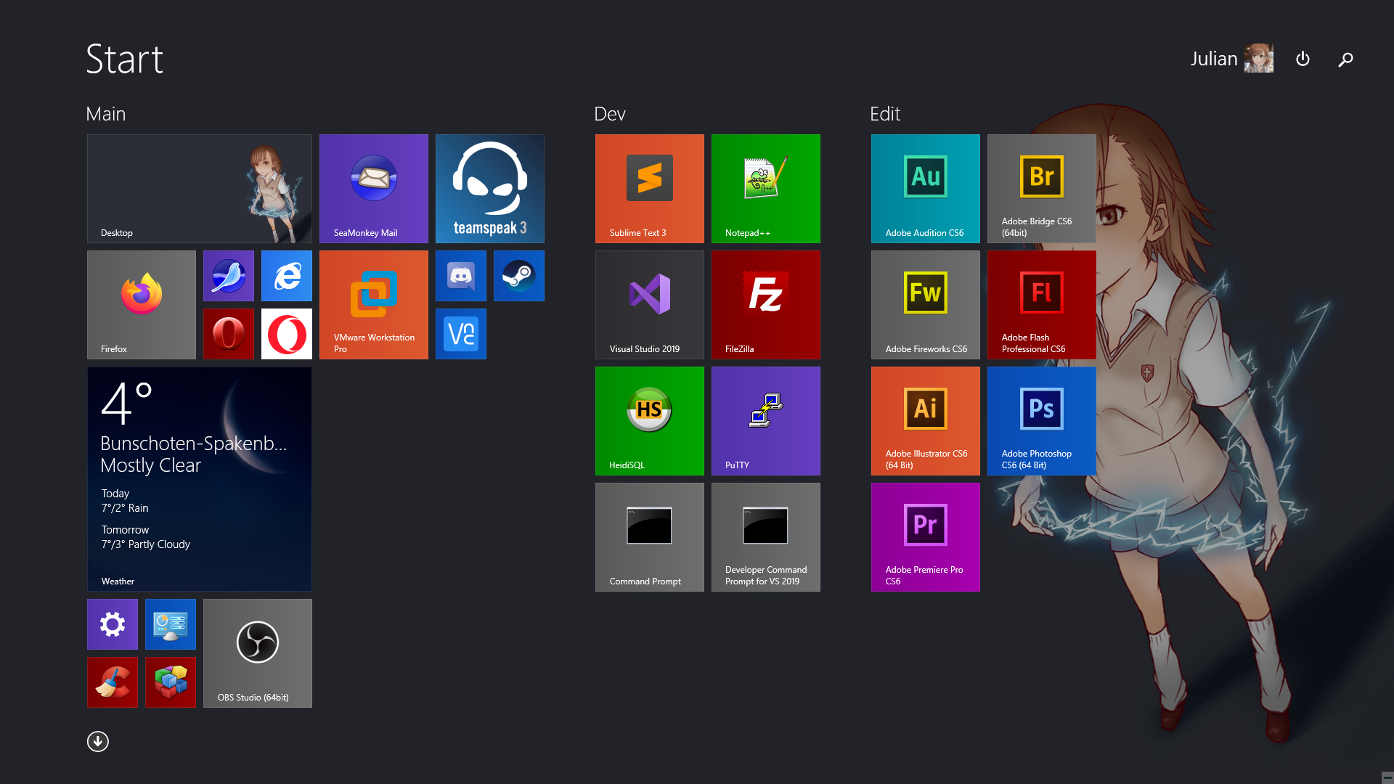Screen dimensions: 1394x784
Task: Open the Control Panel small tile
Action: (x=171, y=624)
